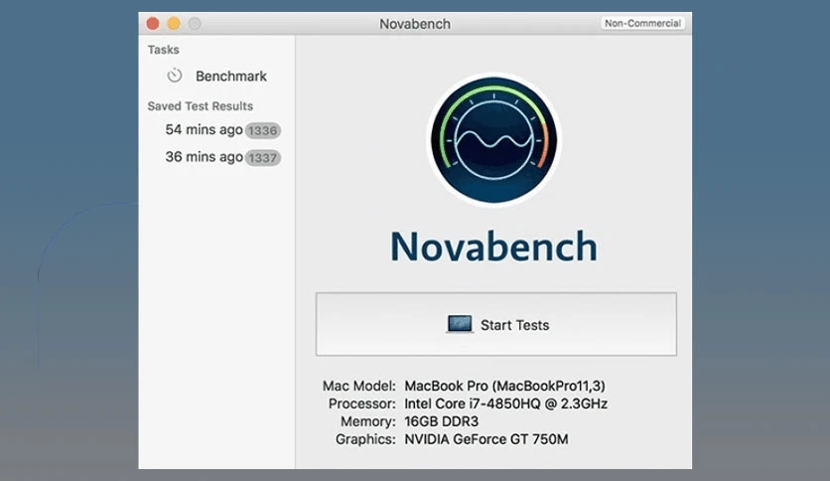
Task: Click the Tasks section header
Action: pos(164,50)
